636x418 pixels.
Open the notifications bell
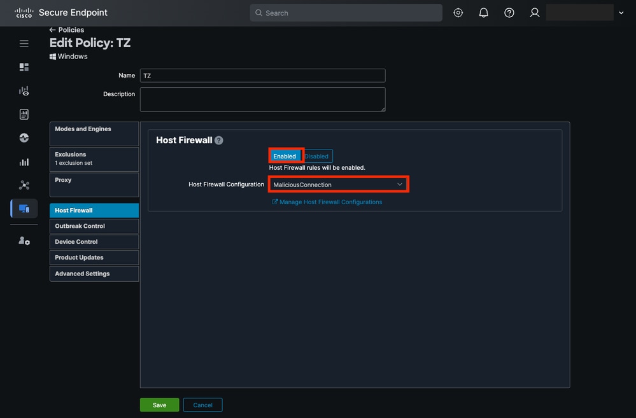483,13
